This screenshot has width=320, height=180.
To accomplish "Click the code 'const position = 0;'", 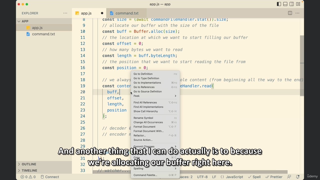I will pos(125,68).
